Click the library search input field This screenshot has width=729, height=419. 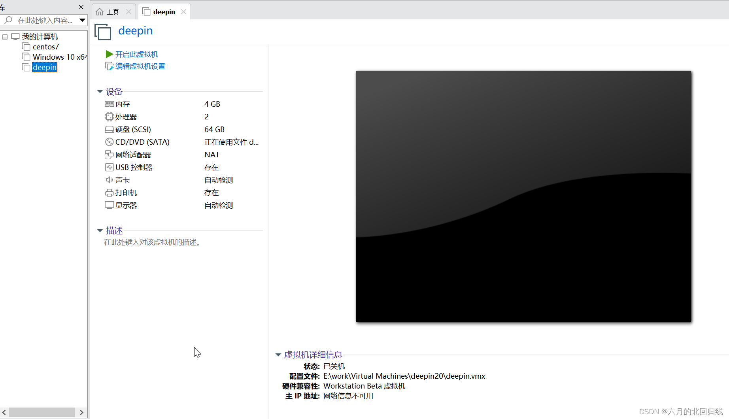(x=45, y=20)
